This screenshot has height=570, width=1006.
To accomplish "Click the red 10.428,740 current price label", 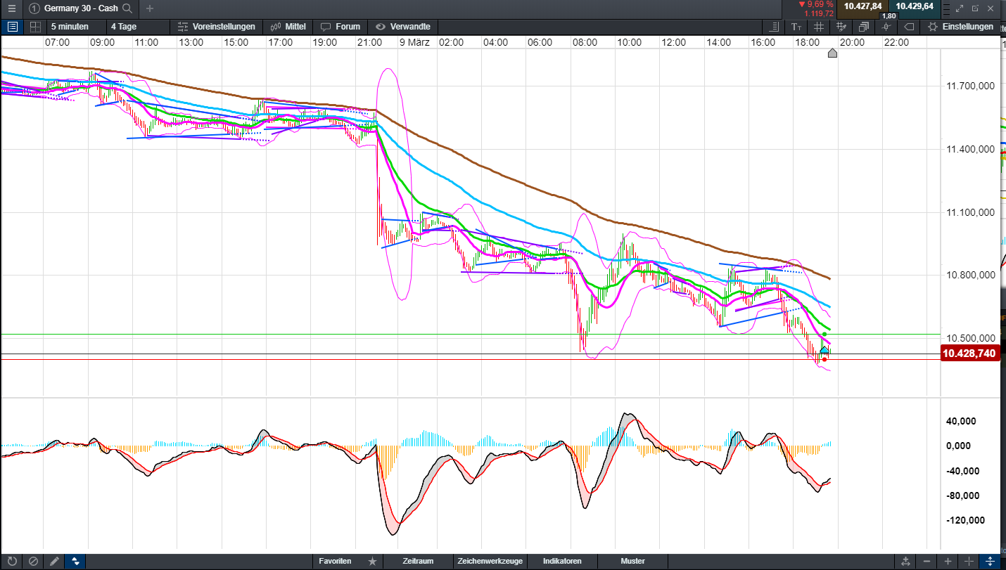I will pyautogui.click(x=969, y=354).
